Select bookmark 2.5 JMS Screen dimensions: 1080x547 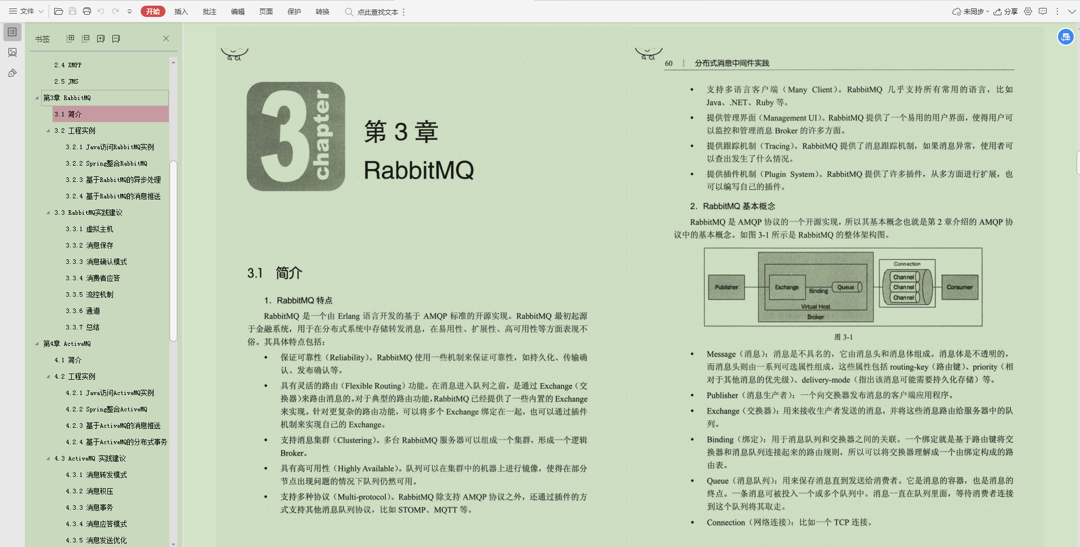tap(66, 81)
